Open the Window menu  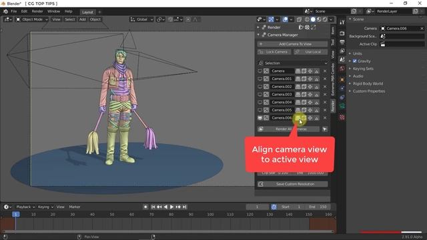pyautogui.click(x=53, y=11)
